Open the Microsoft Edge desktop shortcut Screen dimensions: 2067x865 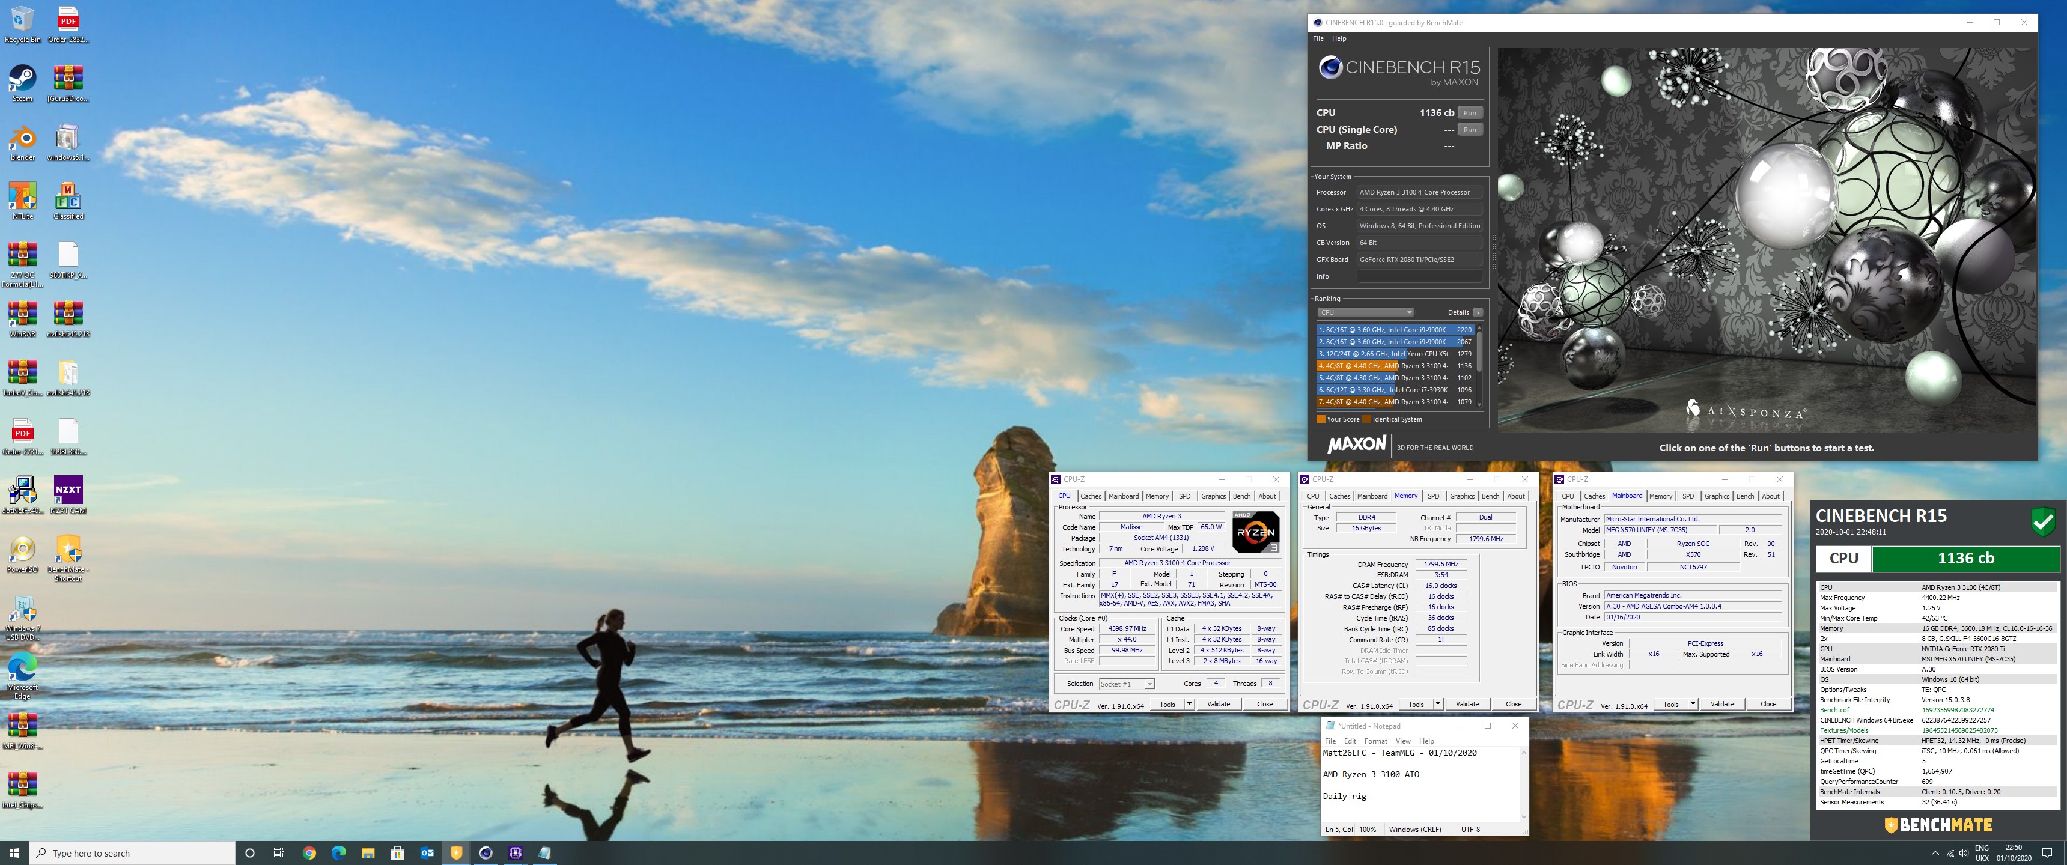22,676
